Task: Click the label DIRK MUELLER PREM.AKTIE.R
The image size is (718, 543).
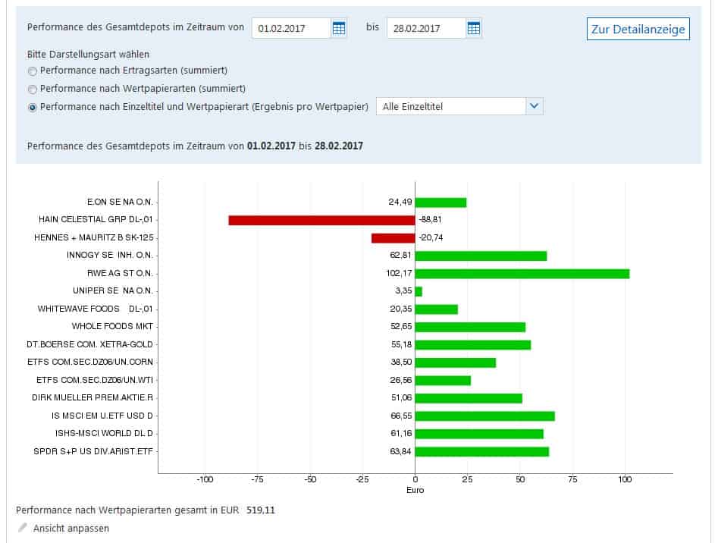Action: [92, 398]
